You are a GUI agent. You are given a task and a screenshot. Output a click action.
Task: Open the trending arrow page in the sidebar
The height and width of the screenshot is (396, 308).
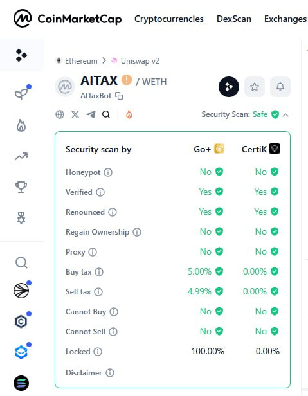(x=21, y=157)
